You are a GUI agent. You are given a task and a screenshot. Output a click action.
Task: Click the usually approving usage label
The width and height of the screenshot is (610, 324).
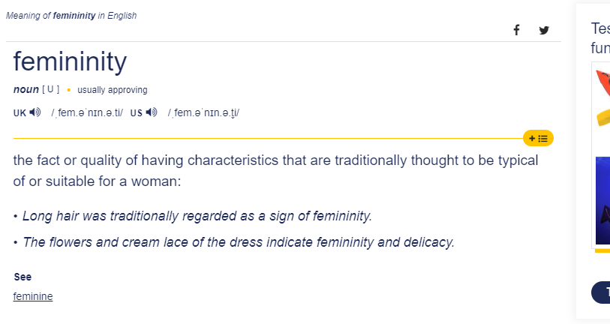(113, 90)
